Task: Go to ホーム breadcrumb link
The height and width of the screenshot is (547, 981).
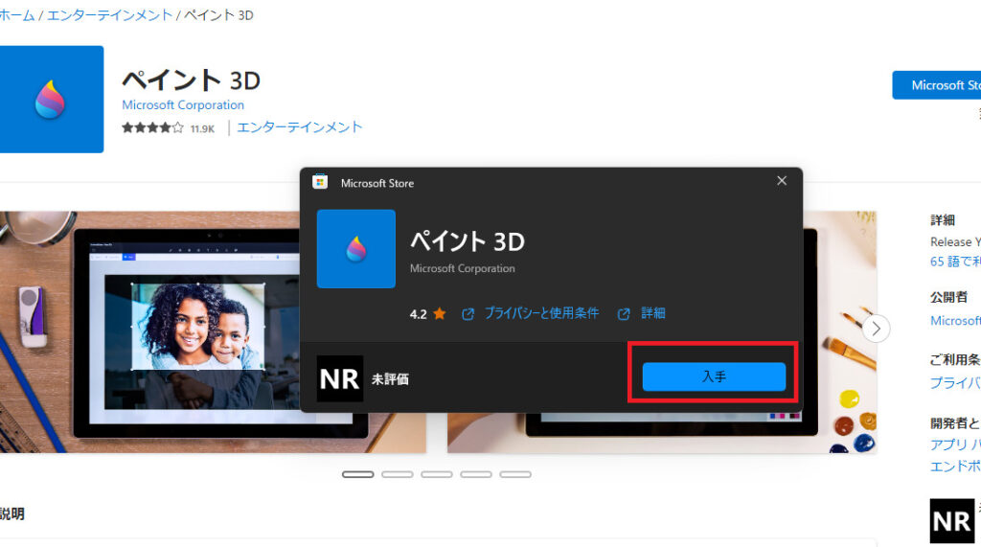Action: click(x=17, y=15)
